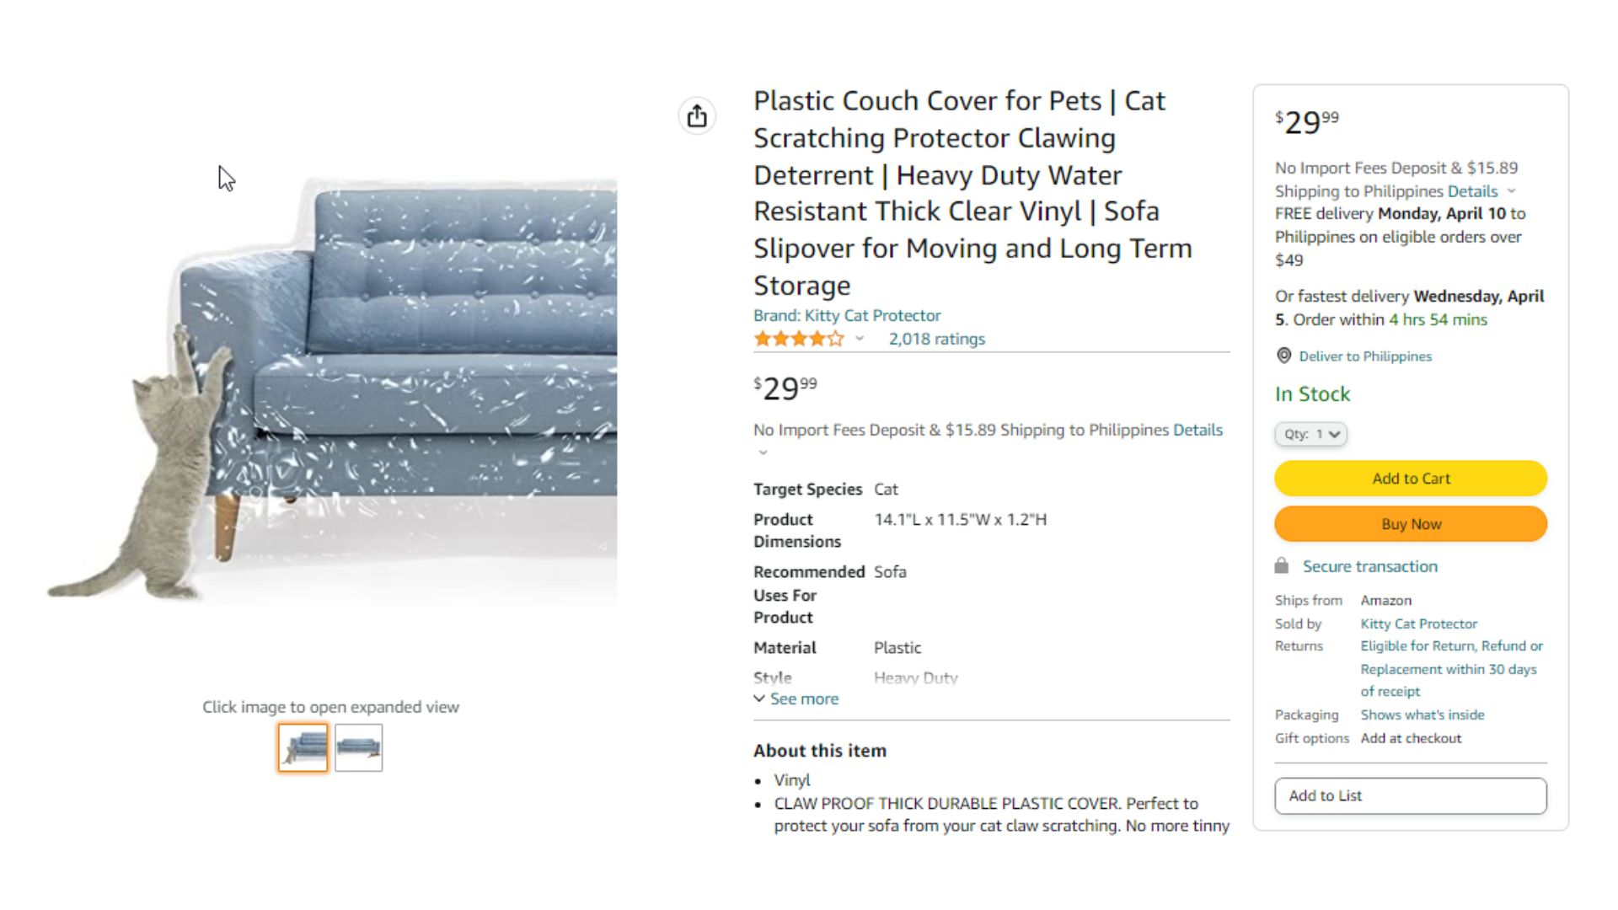
Task: Open the Deliver to Philippines link
Action: (x=1365, y=356)
